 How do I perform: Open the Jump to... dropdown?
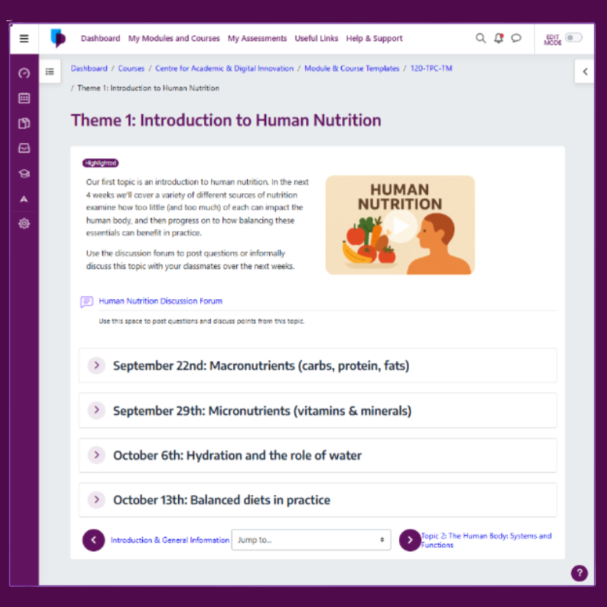pyautogui.click(x=311, y=540)
